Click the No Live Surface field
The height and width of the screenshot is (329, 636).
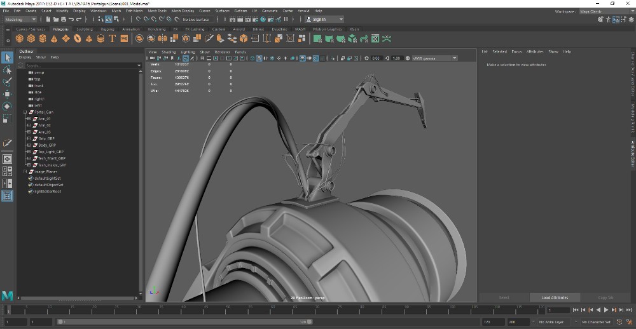tap(197, 20)
